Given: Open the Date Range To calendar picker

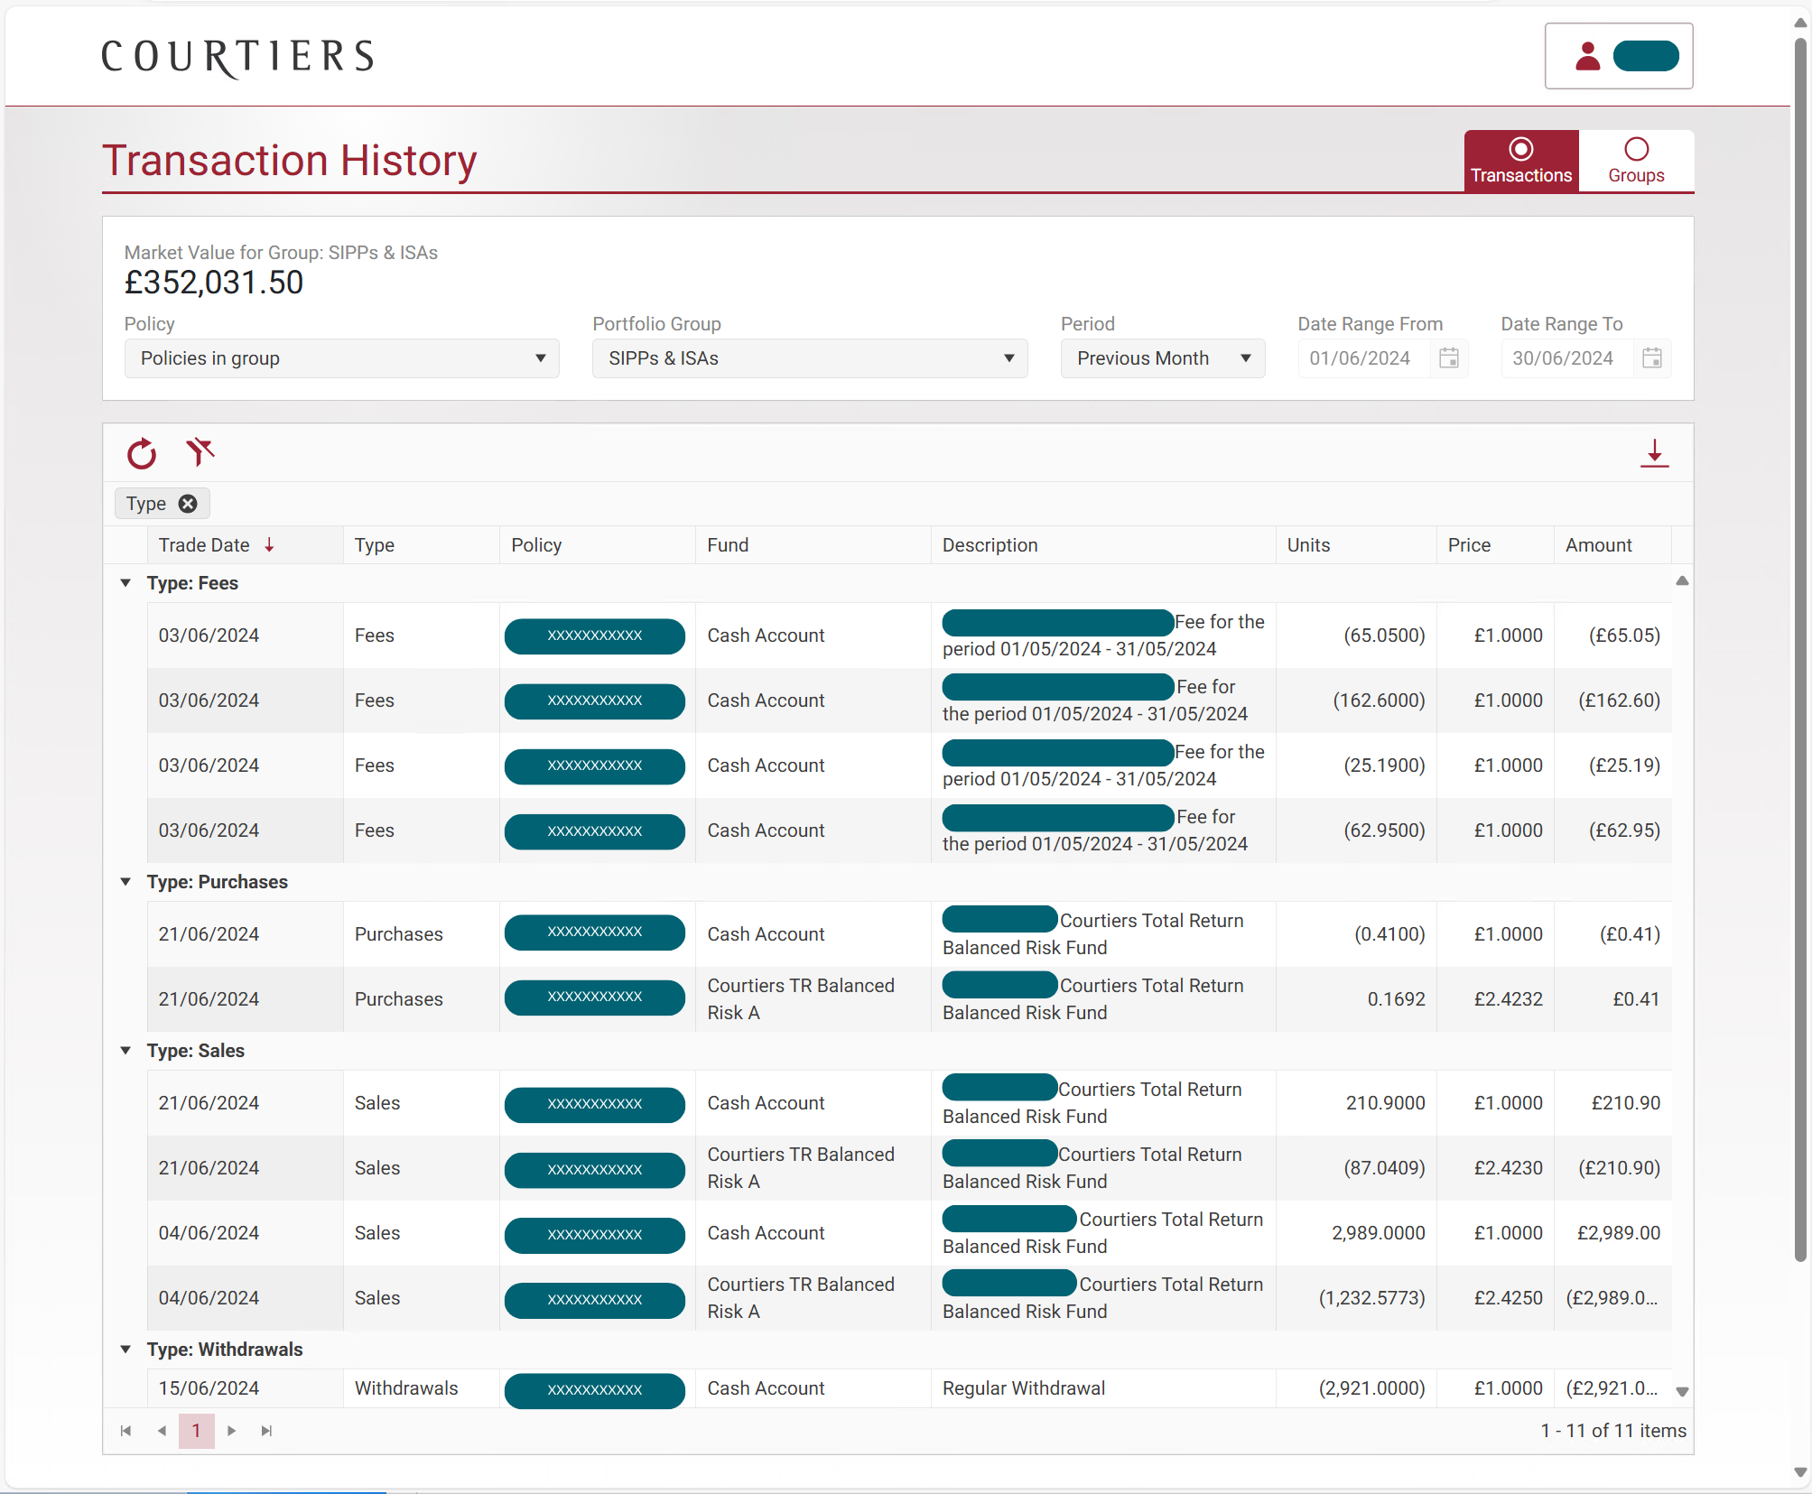Looking at the screenshot, I should pos(1652,358).
